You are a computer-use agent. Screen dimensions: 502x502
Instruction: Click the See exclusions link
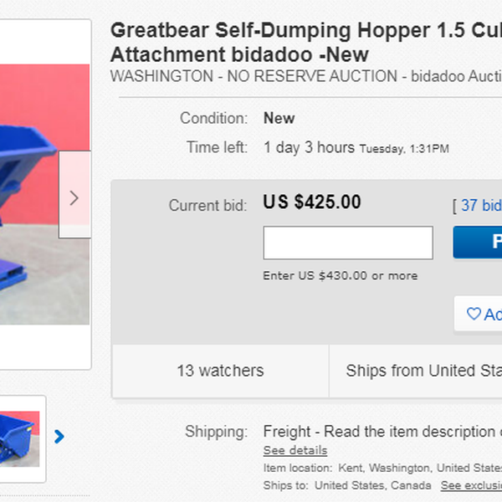[471, 485]
